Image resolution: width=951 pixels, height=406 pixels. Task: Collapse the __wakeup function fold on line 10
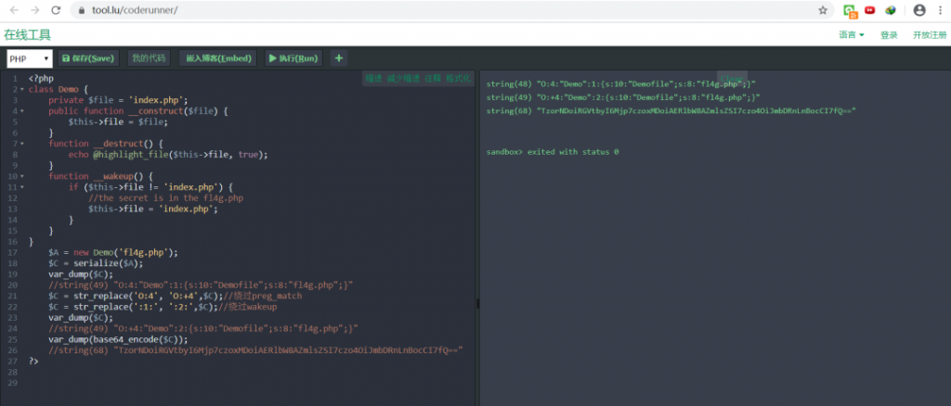[x=22, y=176]
